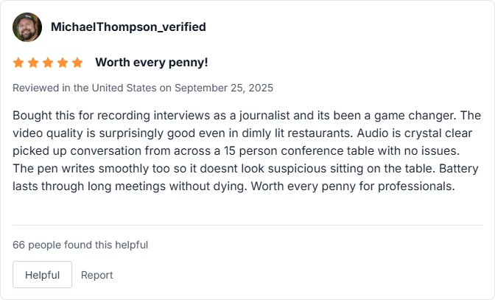
Task: Click the first orange rating star
Action: [18, 63]
